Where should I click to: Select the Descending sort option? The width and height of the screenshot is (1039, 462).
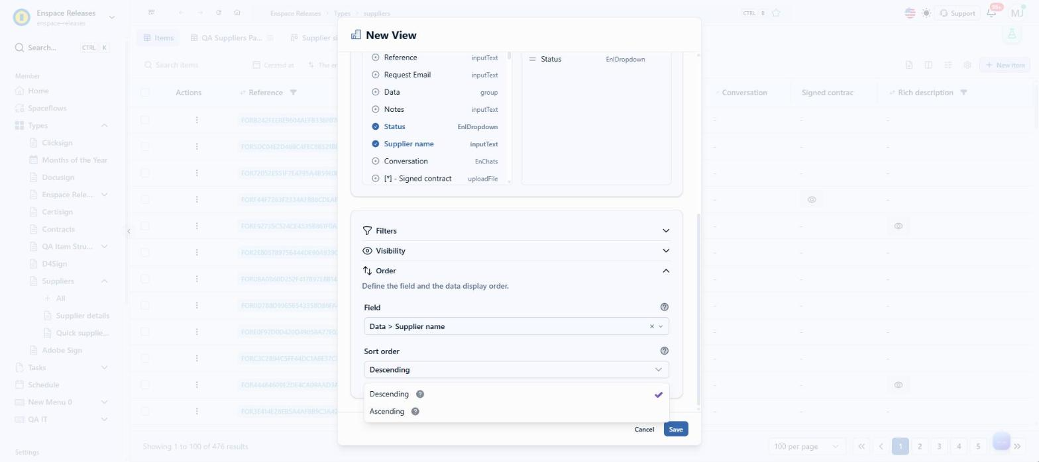click(x=516, y=394)
